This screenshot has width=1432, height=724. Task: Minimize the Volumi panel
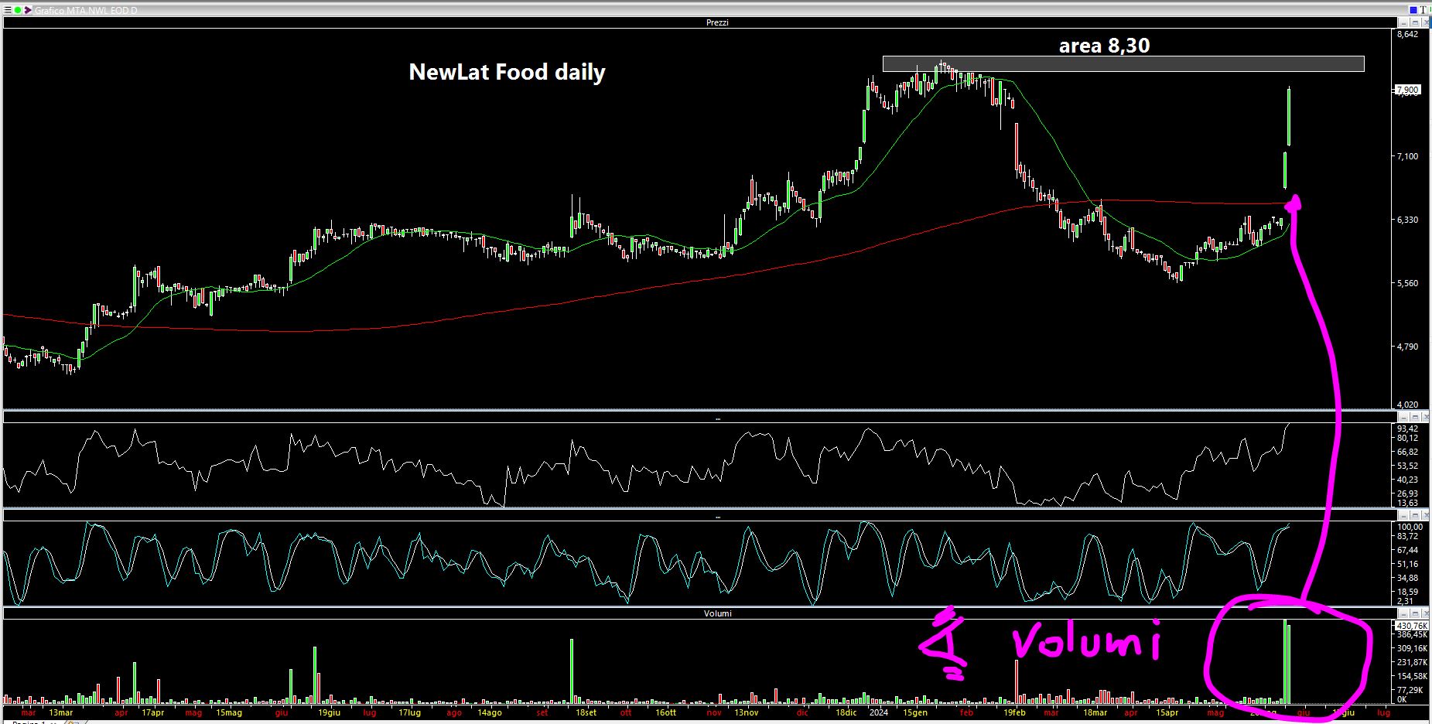[1403, 613]
